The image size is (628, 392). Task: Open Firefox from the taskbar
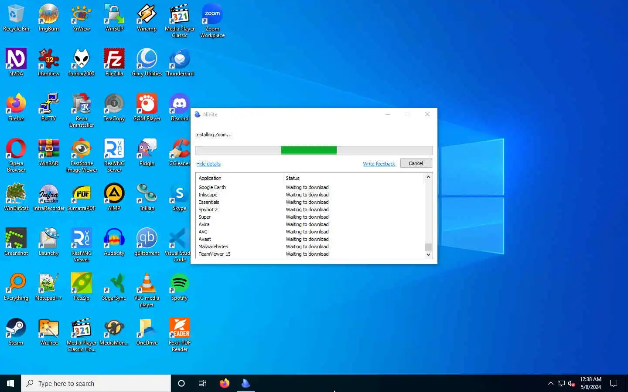point(225,383)
